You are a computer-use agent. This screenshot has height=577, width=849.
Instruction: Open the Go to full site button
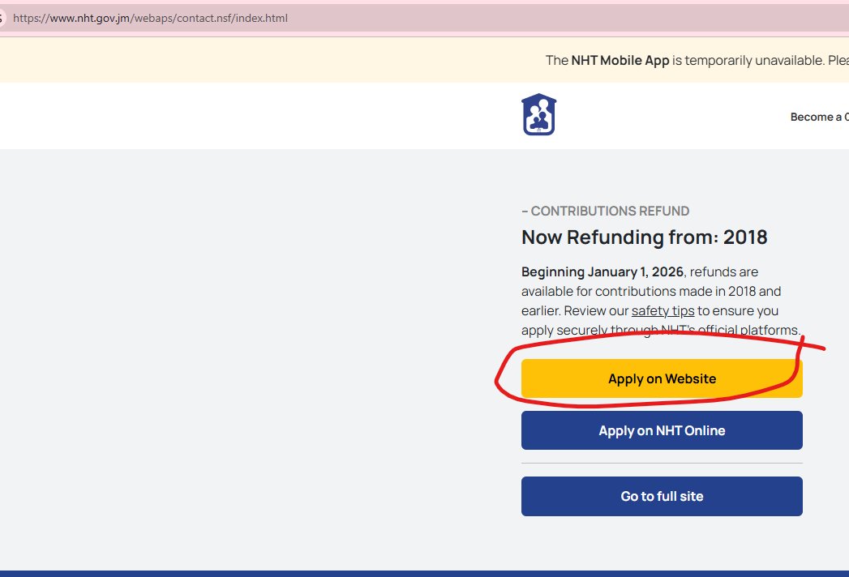[662, 496]
